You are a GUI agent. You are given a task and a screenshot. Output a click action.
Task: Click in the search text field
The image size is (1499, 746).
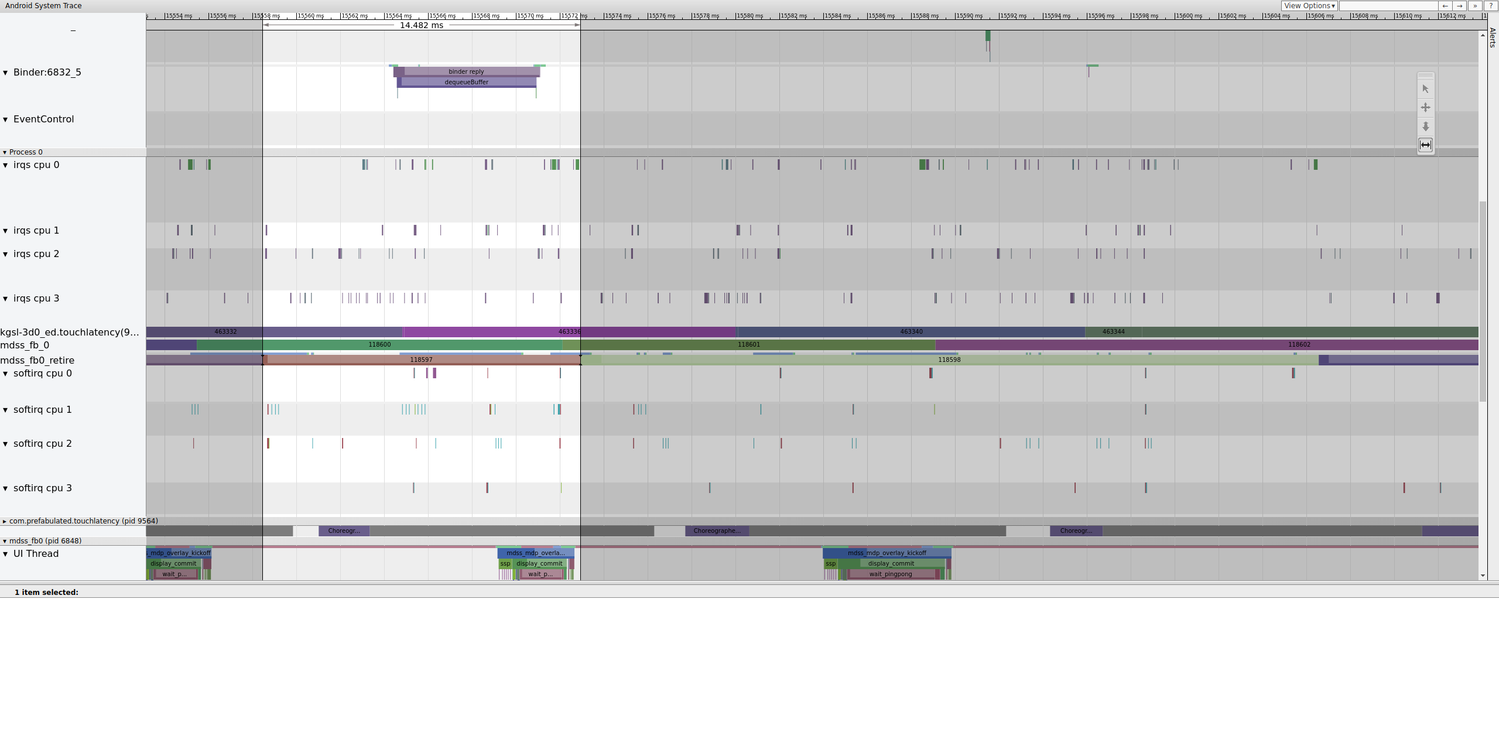(x=1388, y=6)
